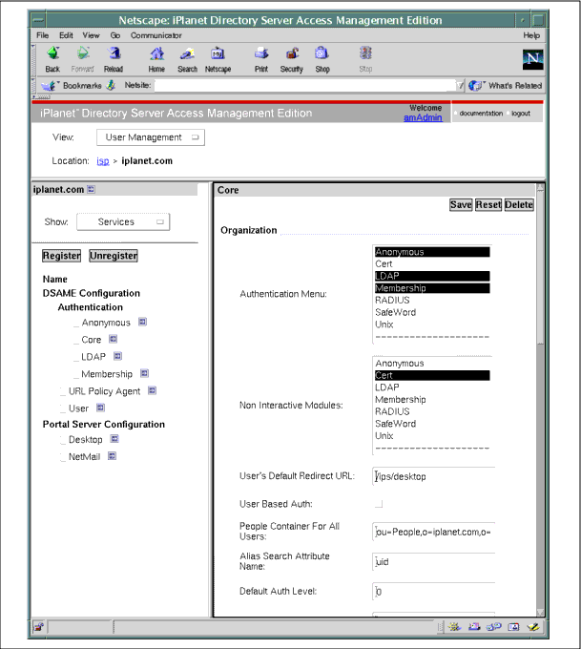Viewport: 581px width, 649px height.
Task: Open properties icon next to LDAP service
Action: (117, 356)
